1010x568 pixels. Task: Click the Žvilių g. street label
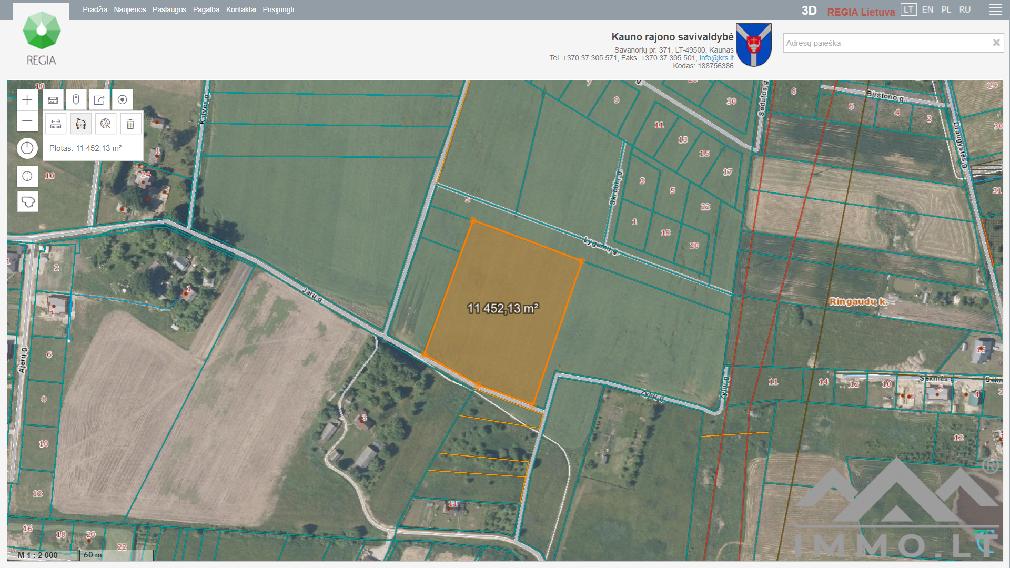(x=653, y=395)
